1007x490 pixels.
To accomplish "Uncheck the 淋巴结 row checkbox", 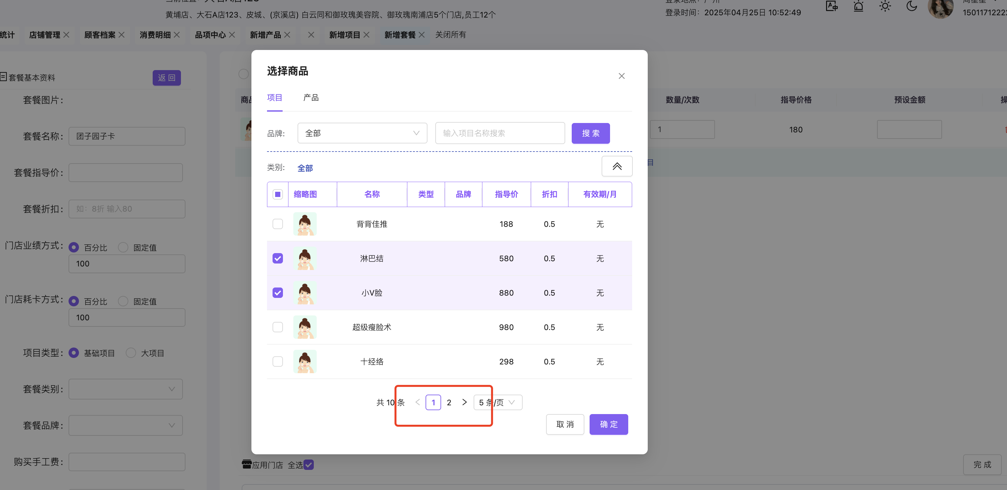I will (277, 259).
